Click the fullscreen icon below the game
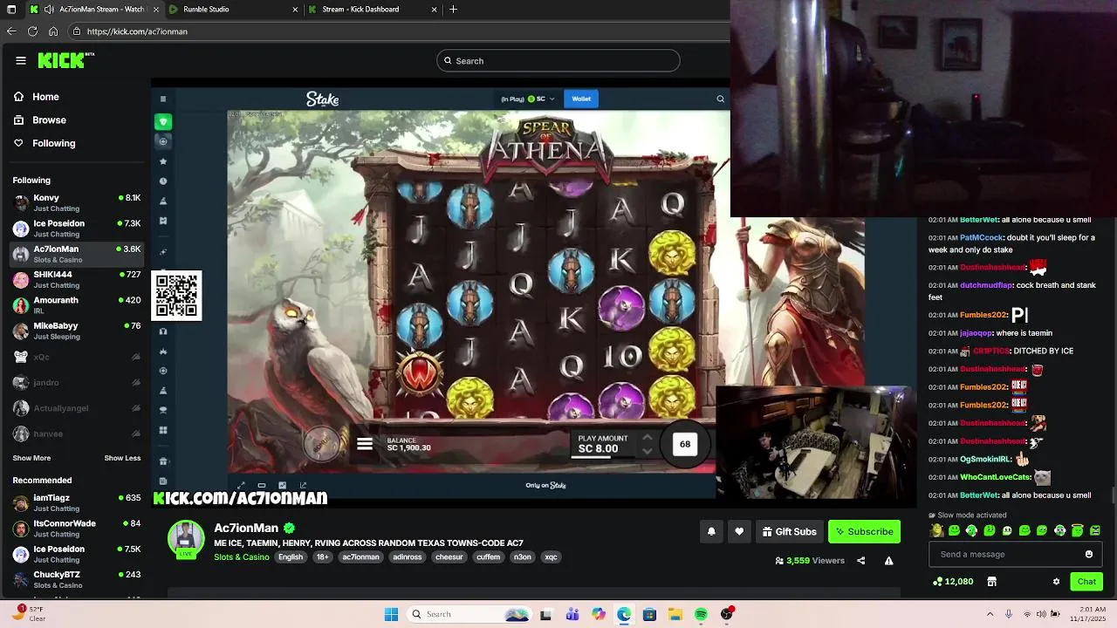The width and height of the screenshot is (1117, 628). 241,486
